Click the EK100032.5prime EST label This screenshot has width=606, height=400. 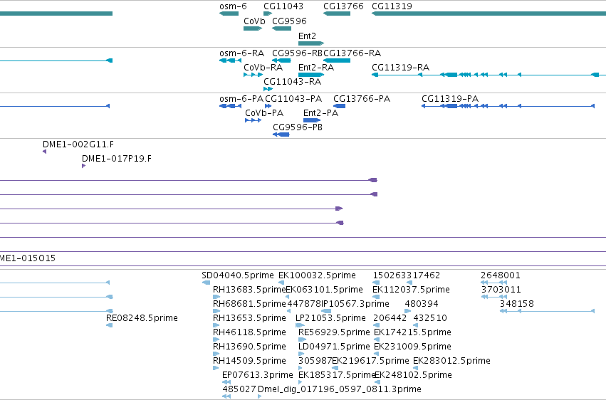(317, 275)
